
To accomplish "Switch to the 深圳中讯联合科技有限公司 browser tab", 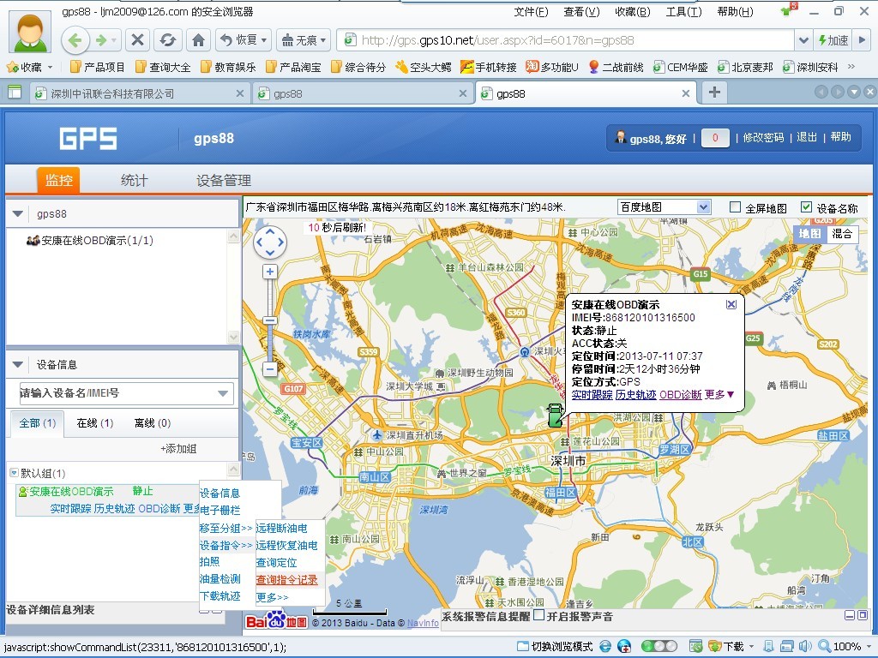I will [139, 93].
